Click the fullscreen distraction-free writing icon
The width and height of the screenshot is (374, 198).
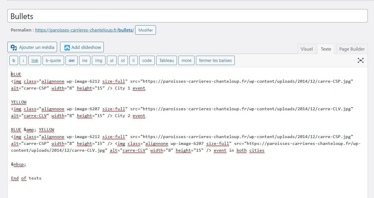point(360,60)
